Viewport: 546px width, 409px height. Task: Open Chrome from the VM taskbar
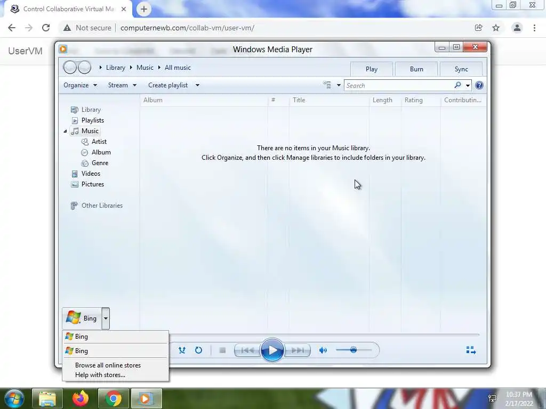[x=114, y=398]
